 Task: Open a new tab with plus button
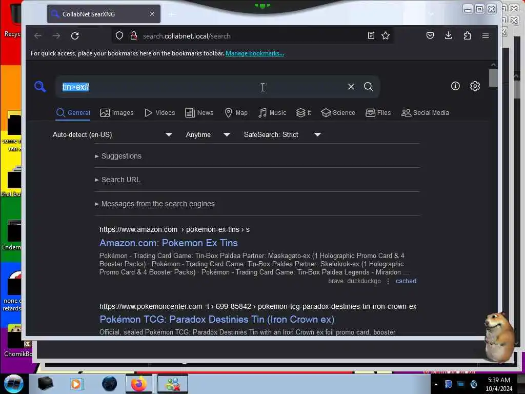(x=172, y=14)
